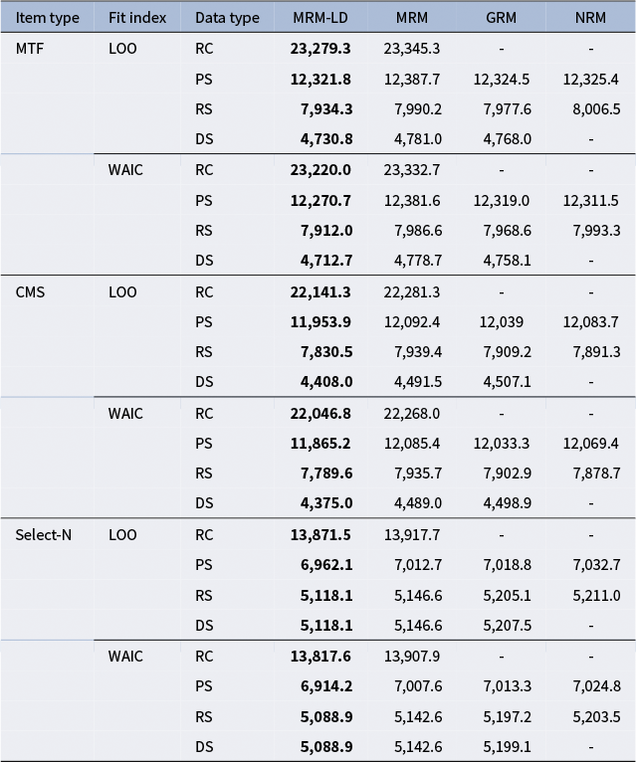Select the bold value 23,220.0
This screenshot has height=762, width=636.
coord(320,170)
